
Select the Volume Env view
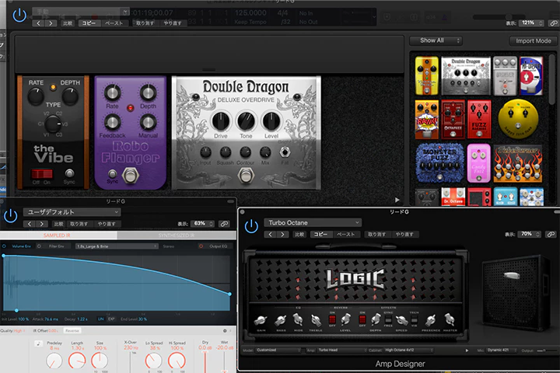pyautogui.click(x=21, y=246)
